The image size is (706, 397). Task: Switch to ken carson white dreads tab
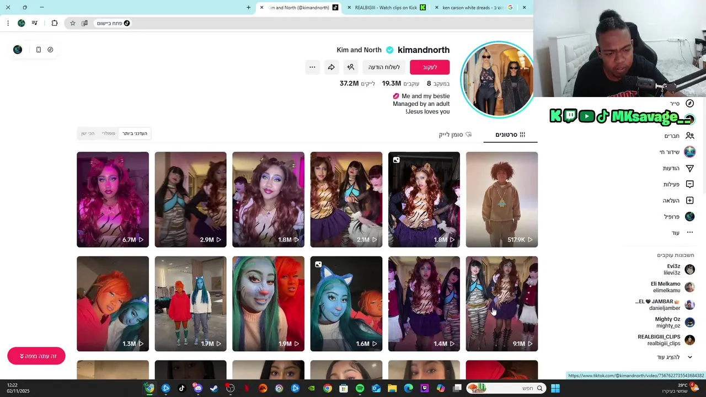(x=473, y=8)
